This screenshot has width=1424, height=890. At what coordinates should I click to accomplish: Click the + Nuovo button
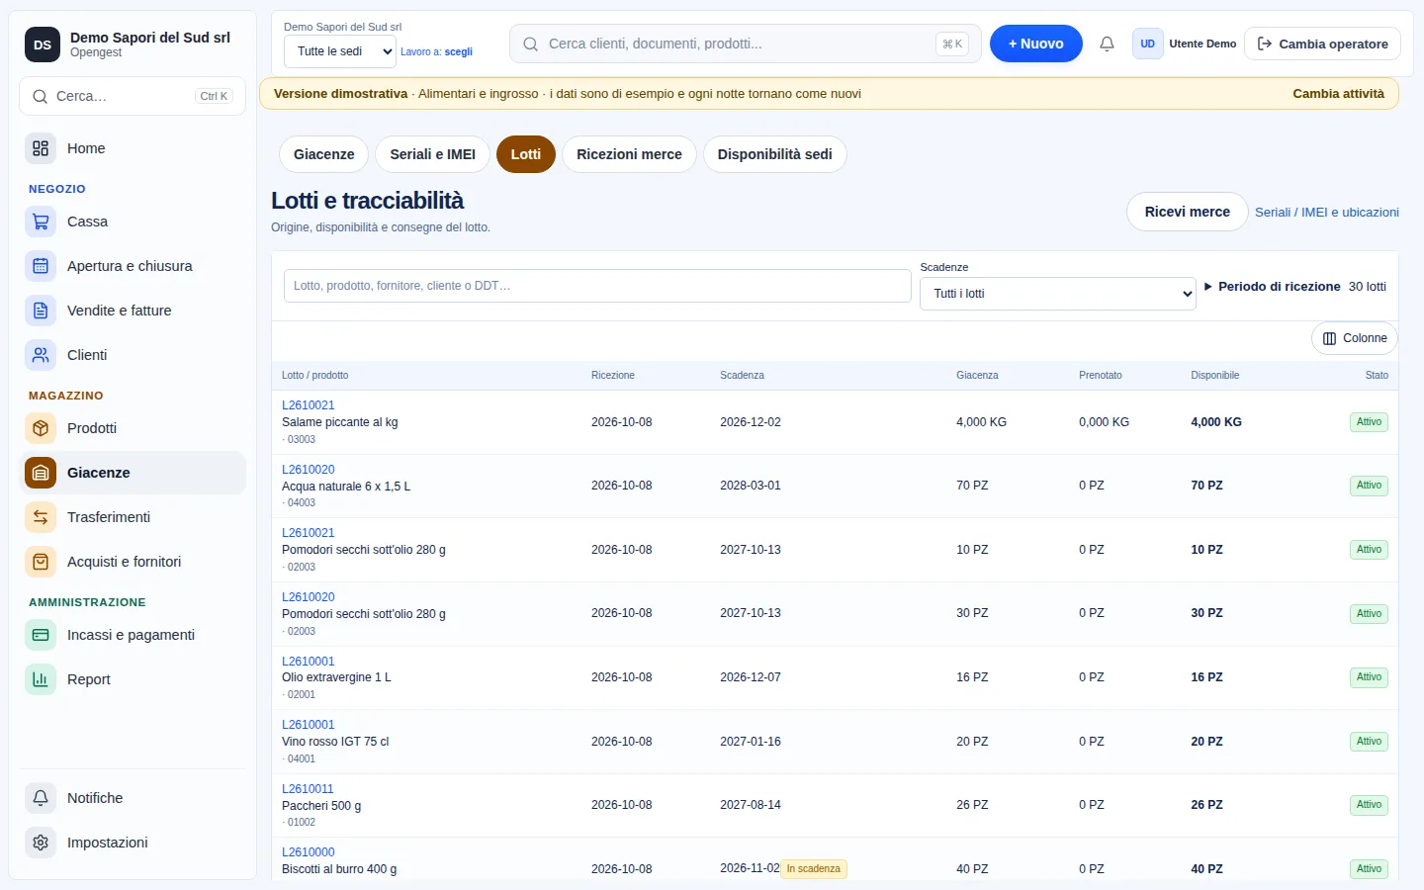tap(1036, 44)
